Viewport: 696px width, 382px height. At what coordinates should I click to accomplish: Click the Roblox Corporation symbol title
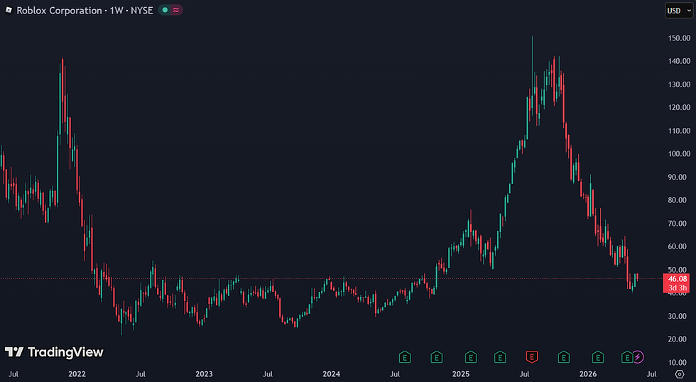click(59, 10)
